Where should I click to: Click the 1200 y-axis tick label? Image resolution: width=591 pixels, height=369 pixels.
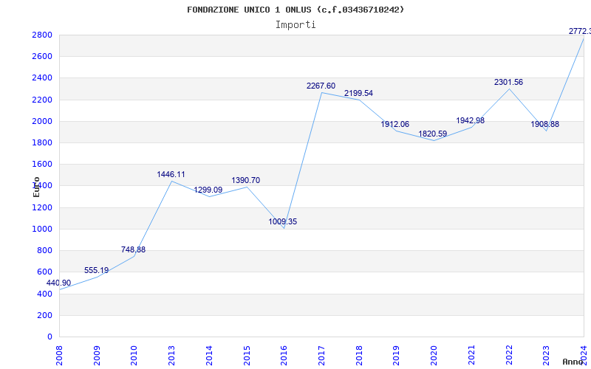tap(42, 208)
